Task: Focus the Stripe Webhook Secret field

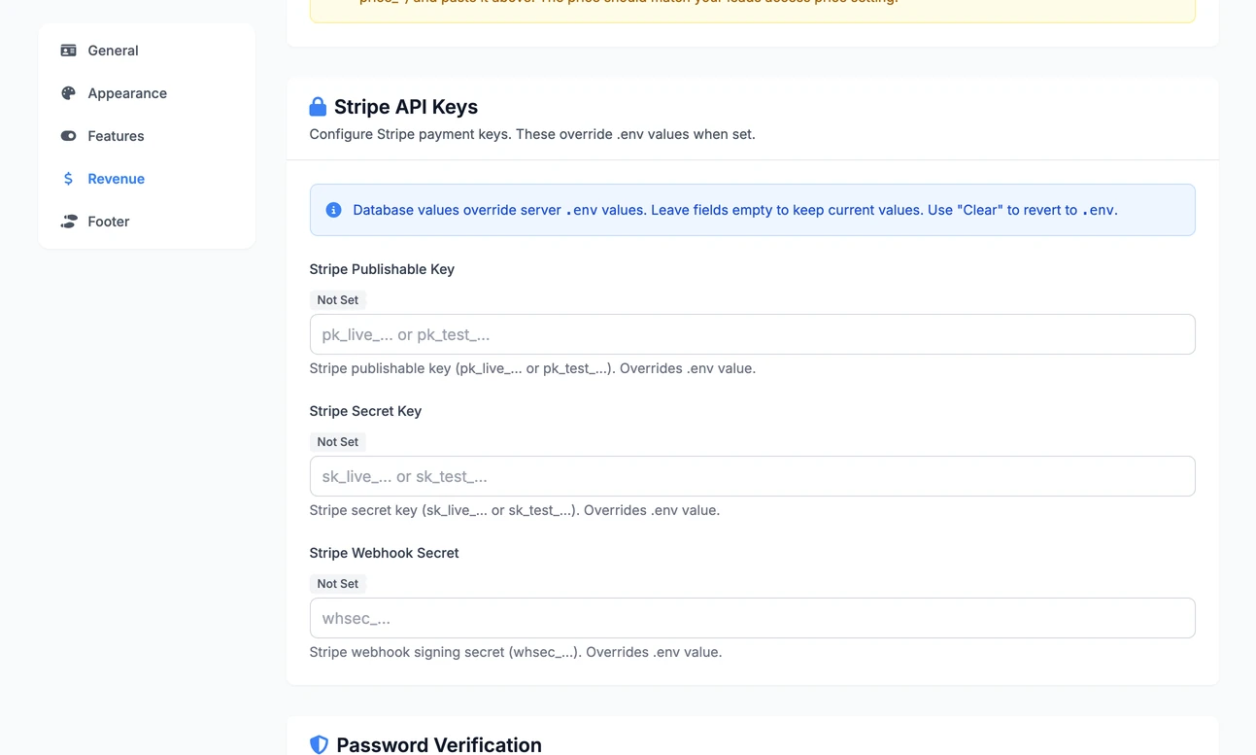Action: pos(752,618)
